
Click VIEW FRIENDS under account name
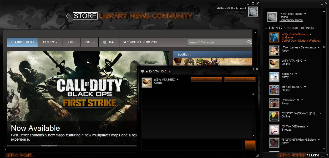236,12
